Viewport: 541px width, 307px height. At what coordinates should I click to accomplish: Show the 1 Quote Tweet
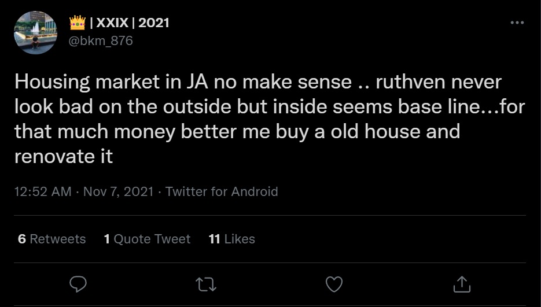[147, 239]
